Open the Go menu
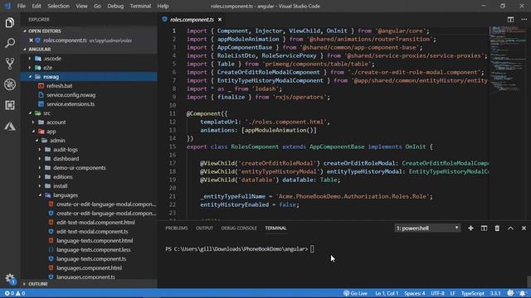Screen dimensions: 531x298 pos(97,6)
